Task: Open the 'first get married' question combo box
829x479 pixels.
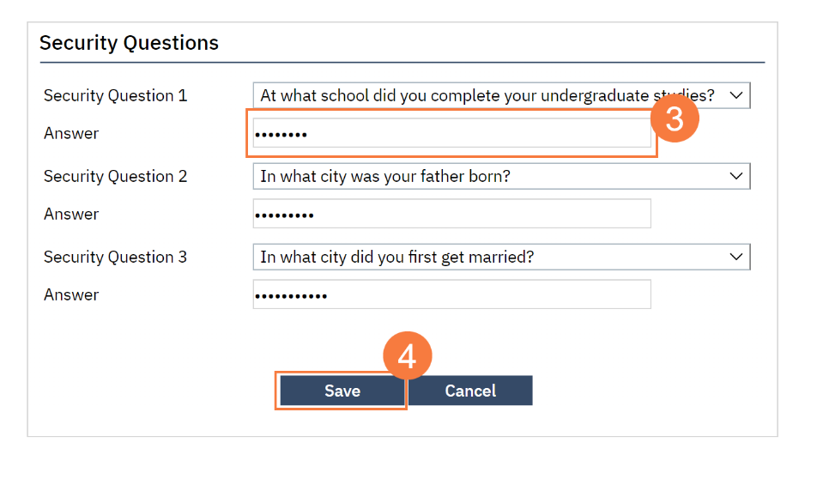Action: 487,258
